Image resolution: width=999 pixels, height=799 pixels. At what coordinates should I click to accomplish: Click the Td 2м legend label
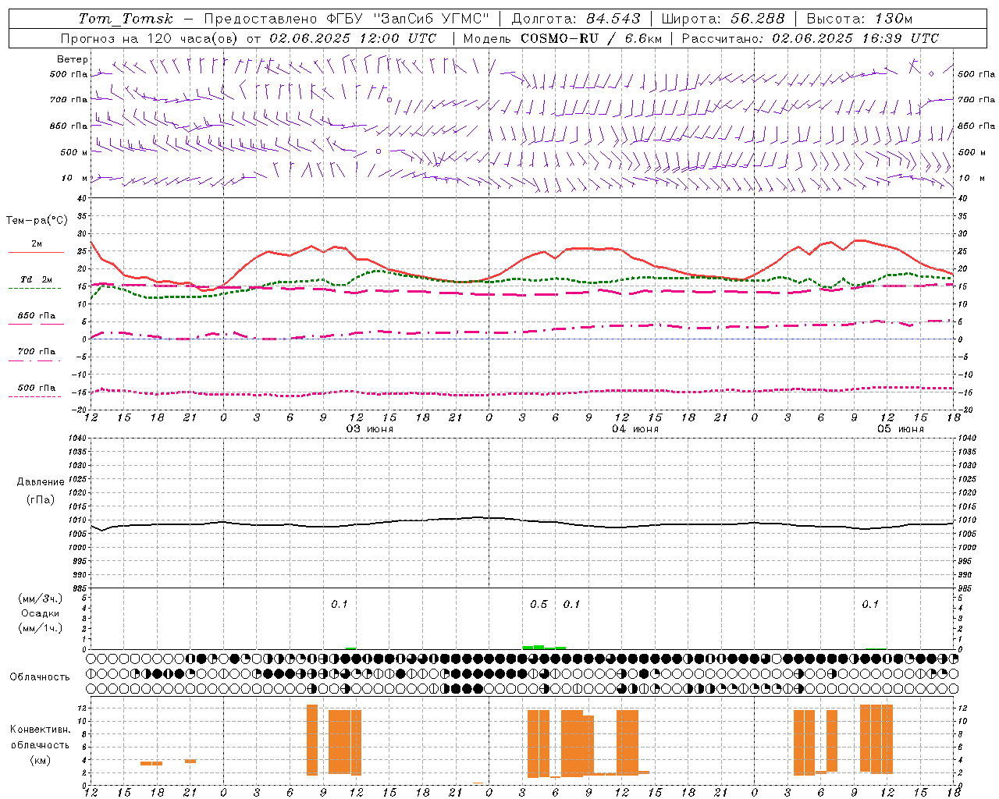(x=36, y=279)
